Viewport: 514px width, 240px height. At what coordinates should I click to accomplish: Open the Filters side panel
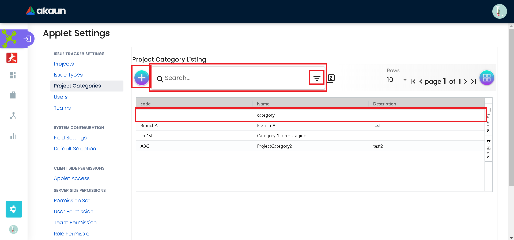[489, 149]
